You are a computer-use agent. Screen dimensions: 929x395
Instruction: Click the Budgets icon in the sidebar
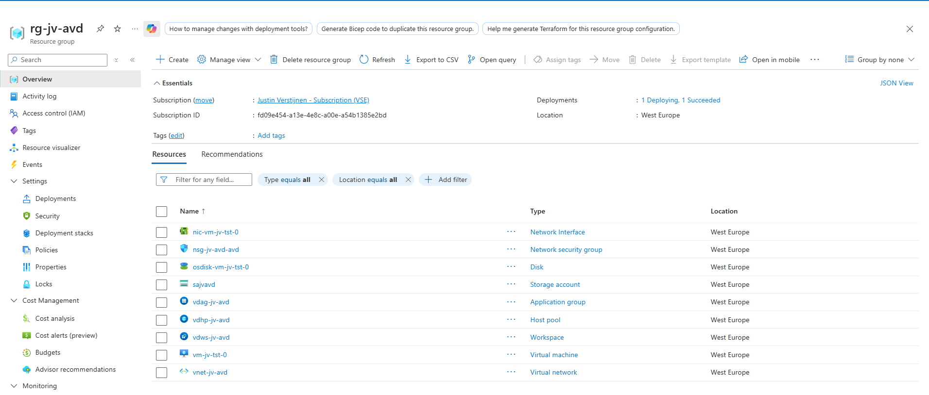(27, 352)
